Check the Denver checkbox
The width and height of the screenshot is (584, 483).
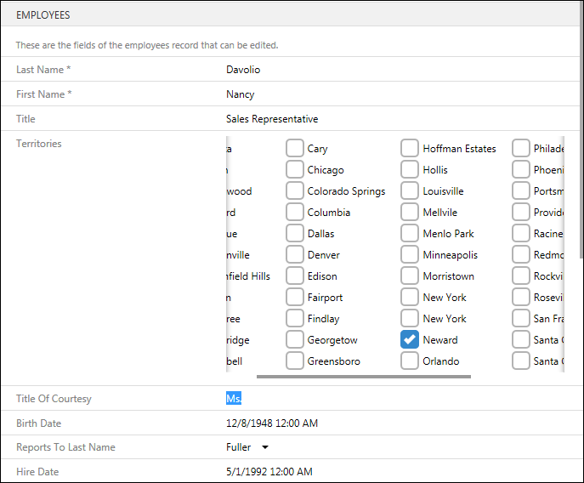pyautogui.click(x=295, y=255)
